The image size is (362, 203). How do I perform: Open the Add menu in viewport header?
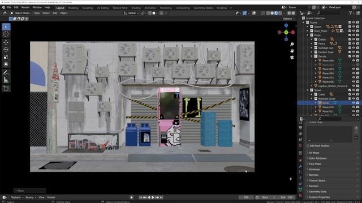[55, 13]
